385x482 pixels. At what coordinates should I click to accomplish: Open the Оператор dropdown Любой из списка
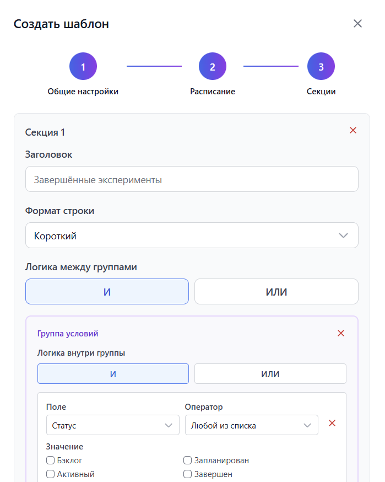[251, 425]
